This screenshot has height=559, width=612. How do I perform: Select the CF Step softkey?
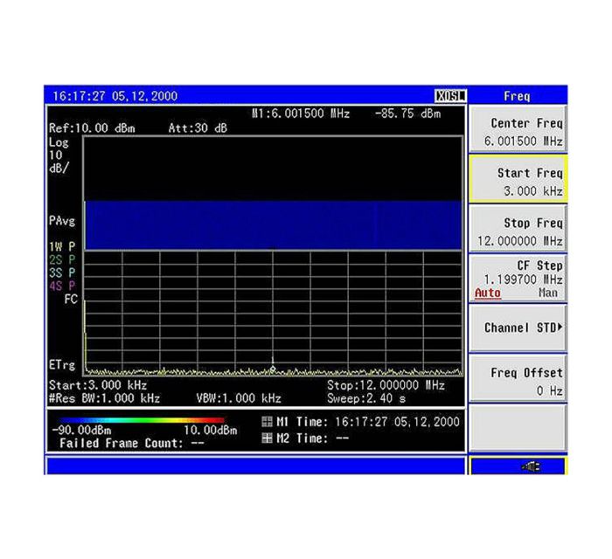click(x=518, y=279)
